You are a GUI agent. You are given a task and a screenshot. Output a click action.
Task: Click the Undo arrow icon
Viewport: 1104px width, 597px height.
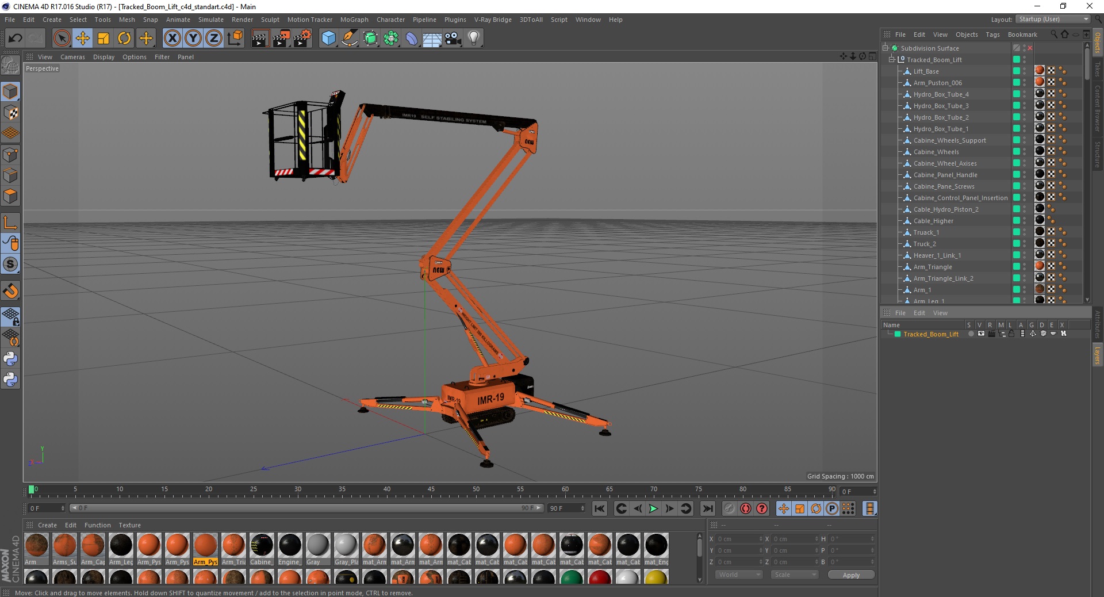(x=15, y=39)
